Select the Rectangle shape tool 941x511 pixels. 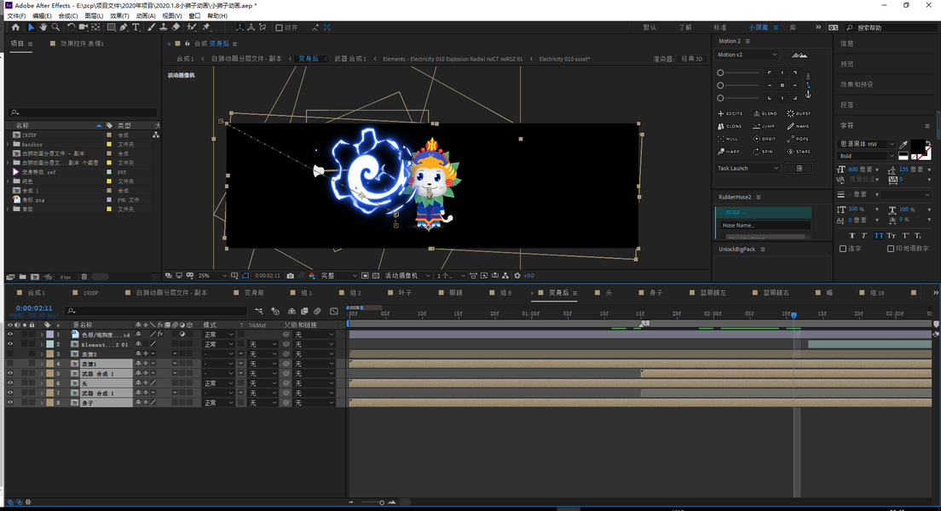click(x=111, y=27)
